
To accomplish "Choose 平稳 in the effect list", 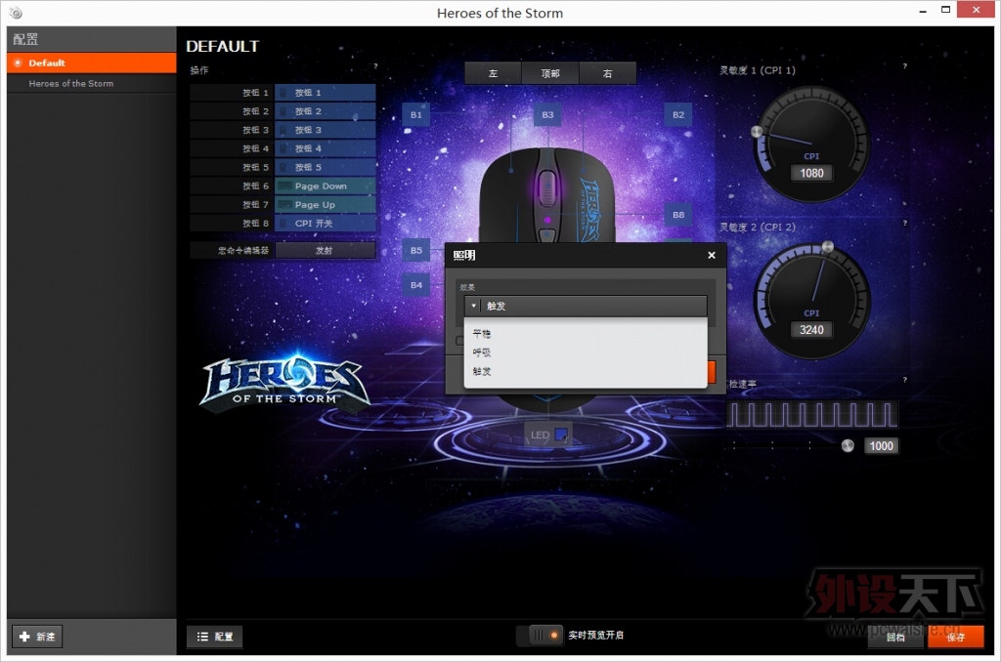I will (481, 334).
